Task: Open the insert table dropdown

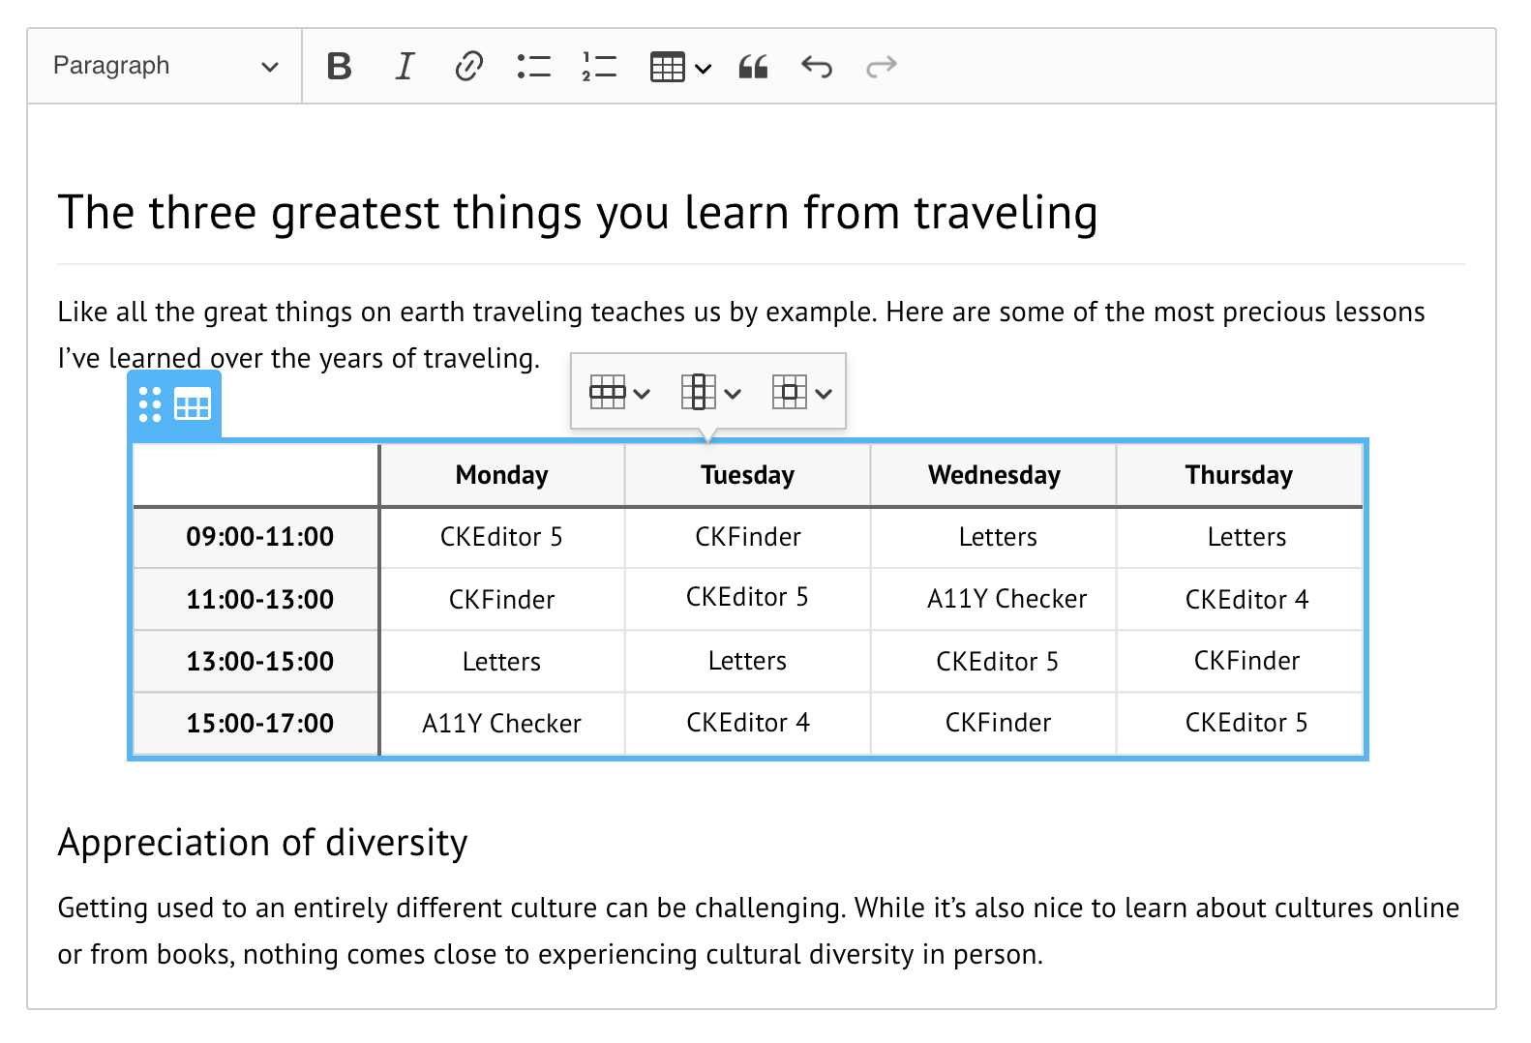Action: [681, 67]
